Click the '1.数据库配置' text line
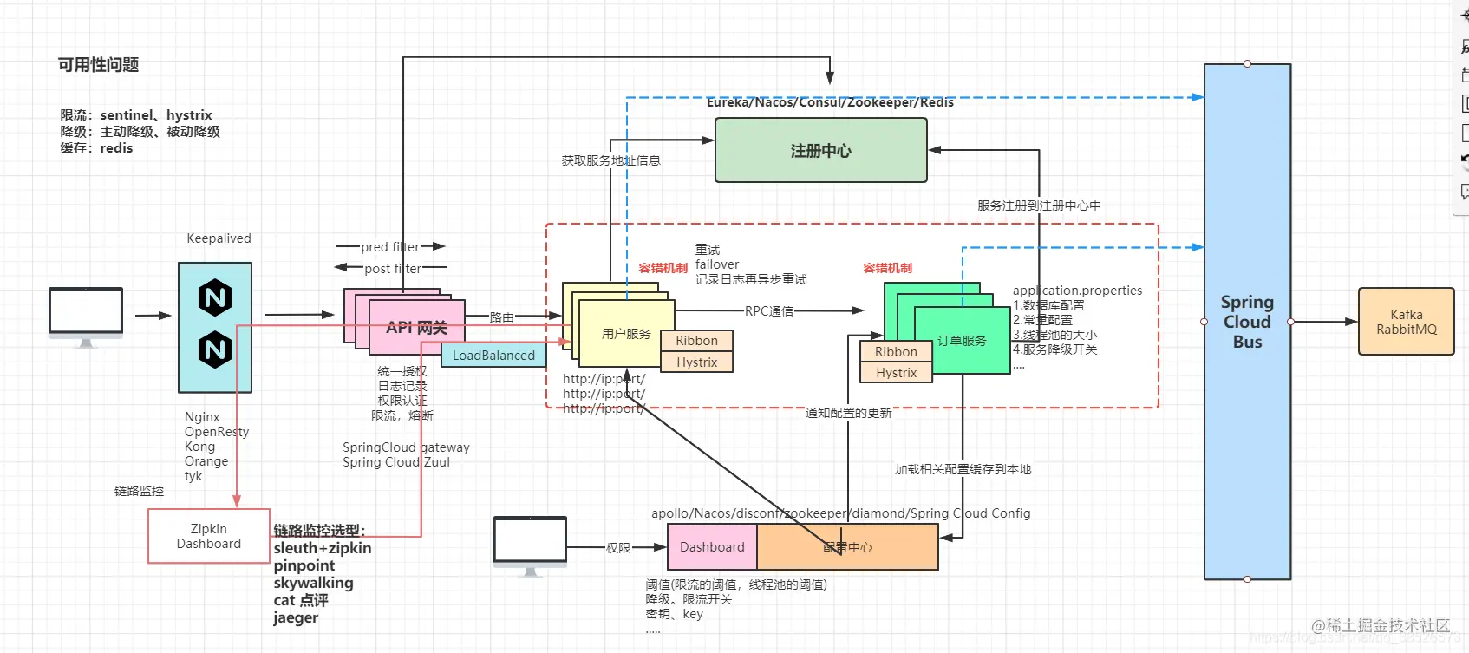The image size is (1469, 653). tap(1048, 305)
